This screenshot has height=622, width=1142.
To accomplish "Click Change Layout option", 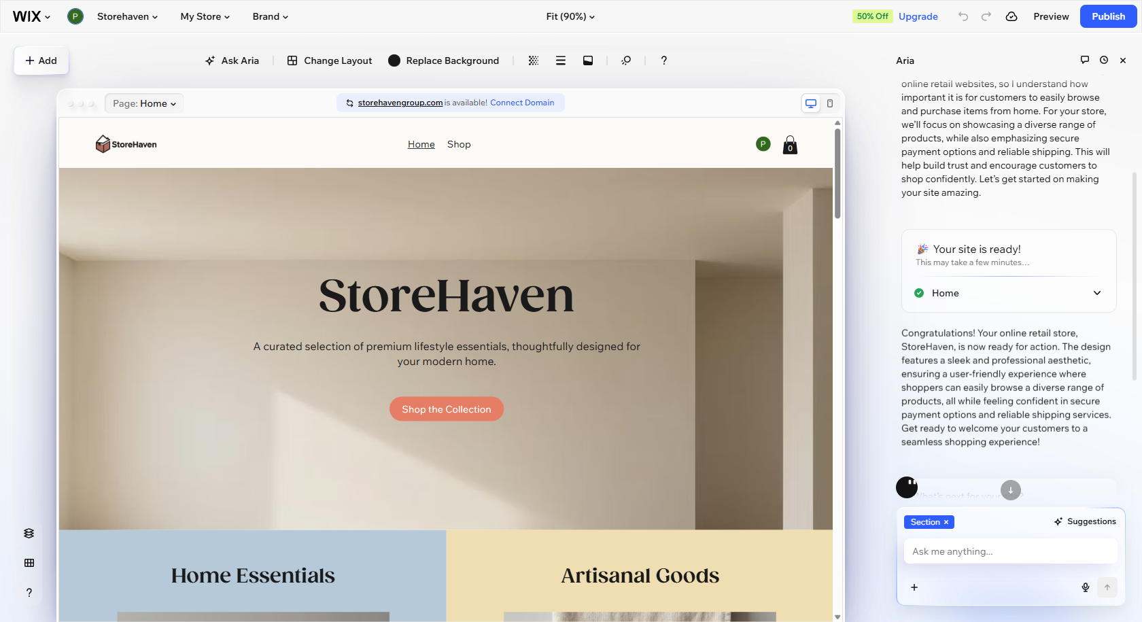I will [x=330, y=61].
